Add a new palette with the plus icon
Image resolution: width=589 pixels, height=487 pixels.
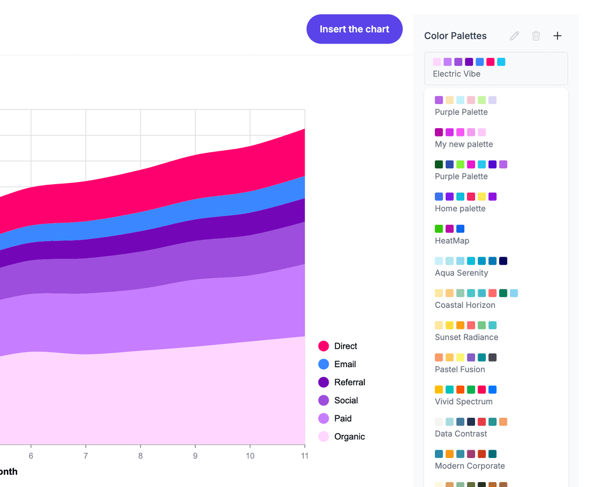557,35
